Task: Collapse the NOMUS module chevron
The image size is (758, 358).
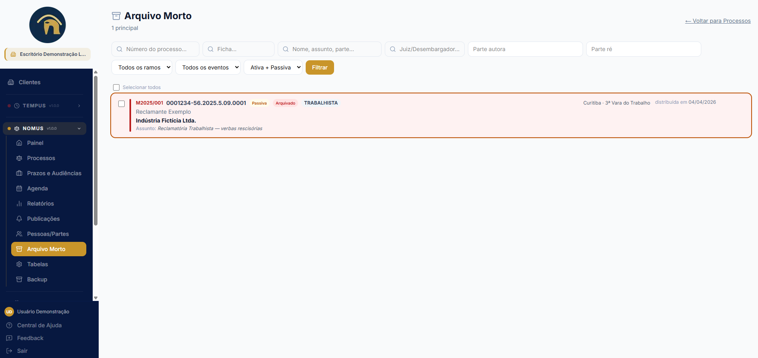Action: tap(79, 129)
